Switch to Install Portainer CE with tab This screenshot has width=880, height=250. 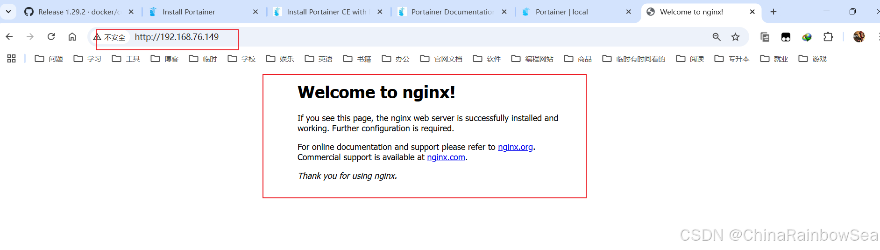click(x=328, y=12)
